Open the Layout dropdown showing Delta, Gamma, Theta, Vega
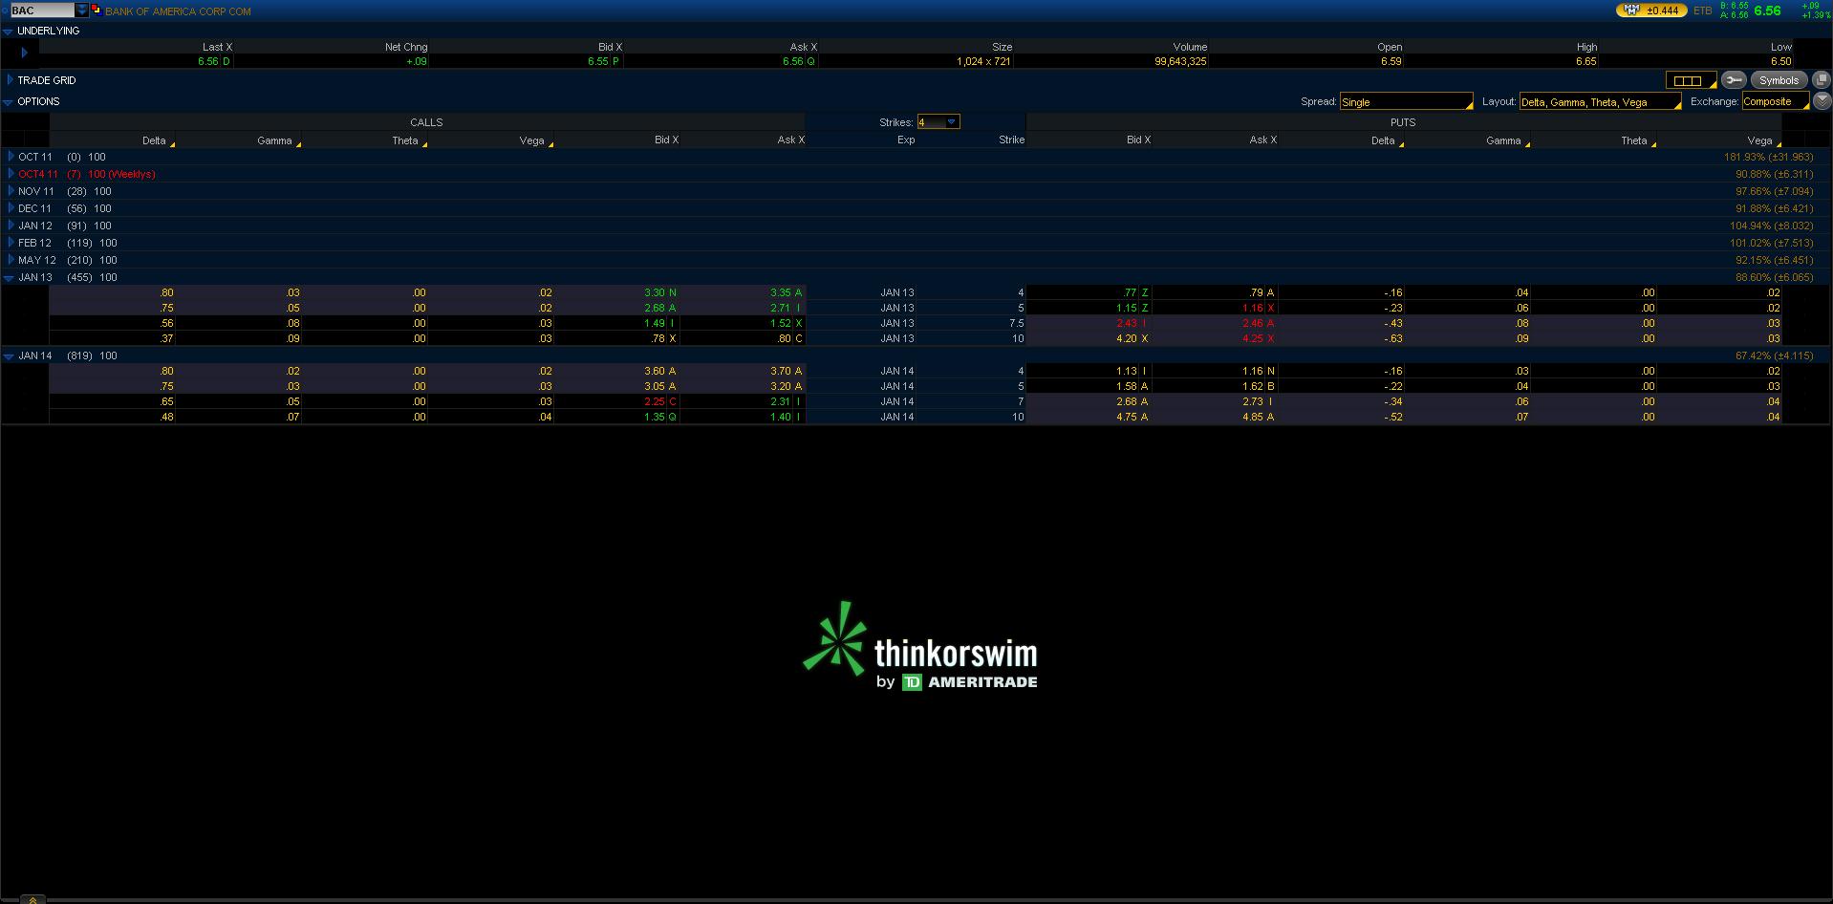1833x904 pixels. coord(1600,101)
